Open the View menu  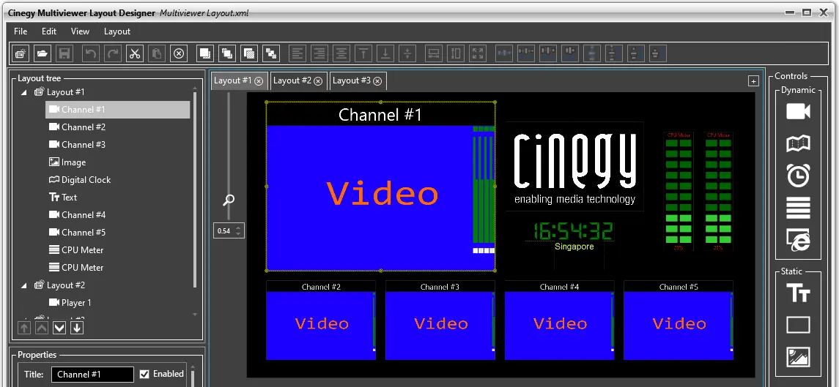(80, 31)
